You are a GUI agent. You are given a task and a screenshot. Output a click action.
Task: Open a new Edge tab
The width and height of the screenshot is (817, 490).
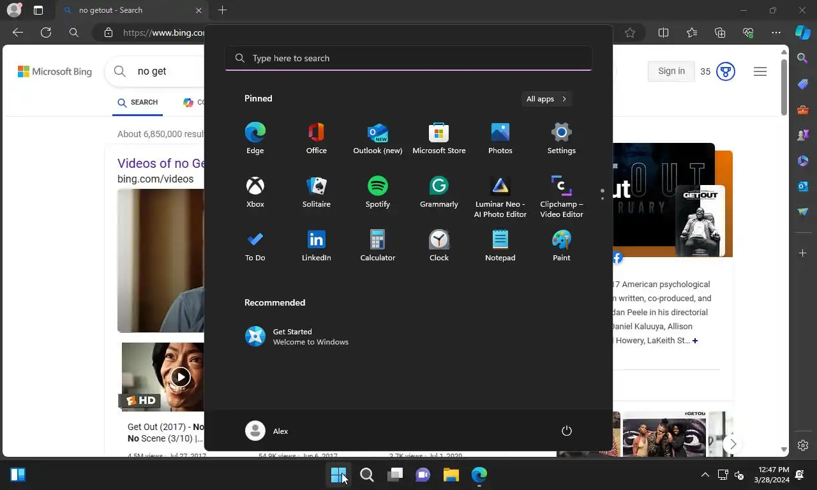pyautogui.click(x=222, y=10)
